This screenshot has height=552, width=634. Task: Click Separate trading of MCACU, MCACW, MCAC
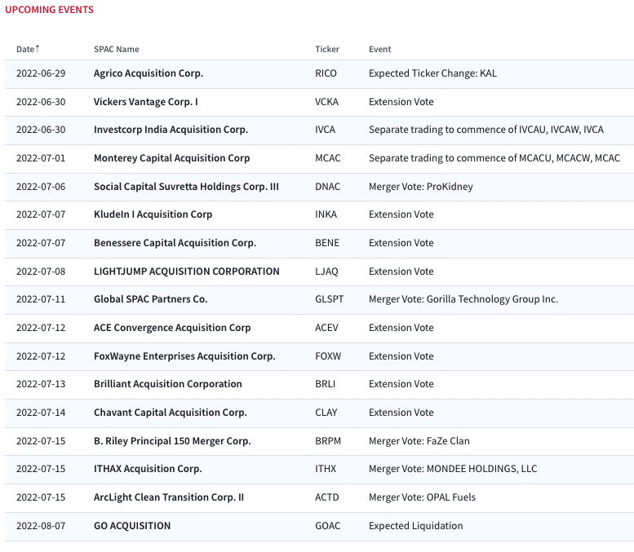(494, 158)
